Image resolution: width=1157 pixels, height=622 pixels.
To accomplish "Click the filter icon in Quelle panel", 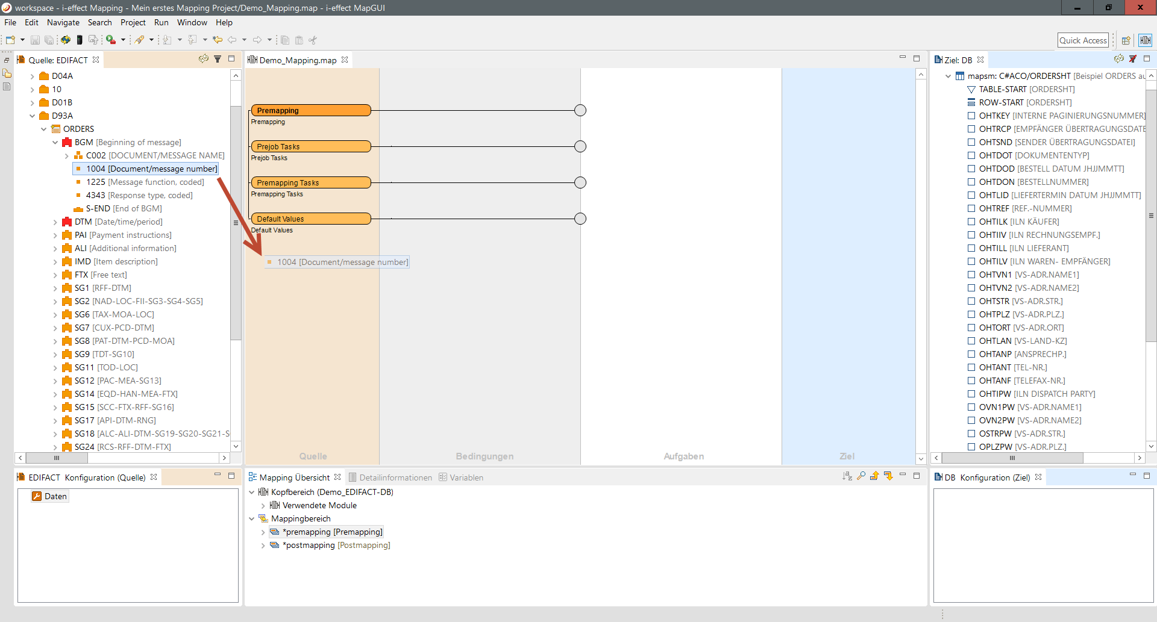I will (218, 59).
